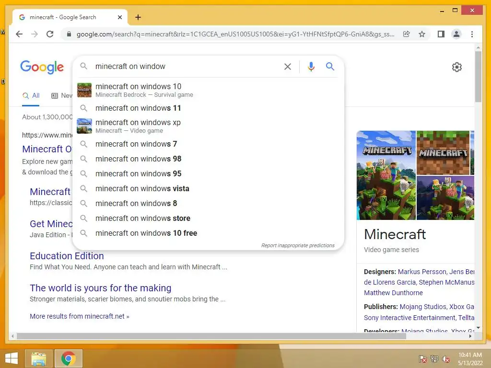This screenshot has height=368, width=491.
Task: Click the Windows 10 suggestion thumbnail
Action: (x=84, y=90)
